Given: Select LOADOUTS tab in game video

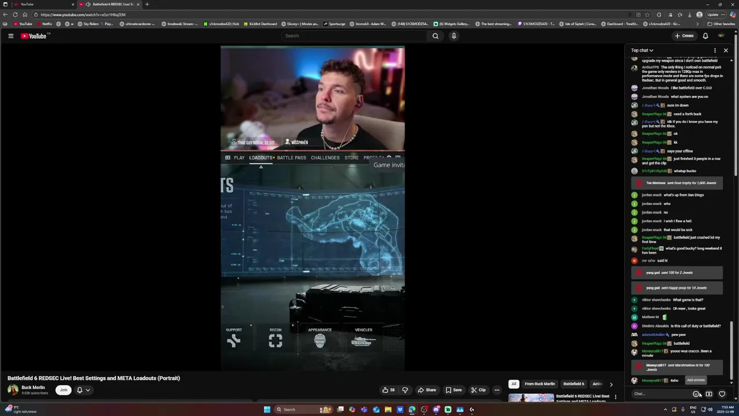Looking at the screenshot, I should [x=261, y=158].
